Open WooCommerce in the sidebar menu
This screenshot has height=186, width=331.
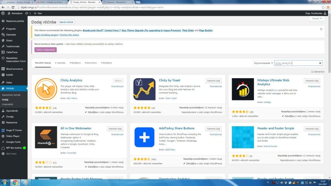point(14,69)
